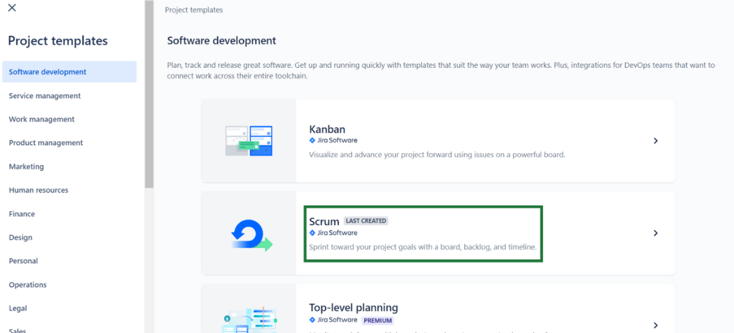
Task: Expand Scrum template with right chevron
Action: coord(656,233)
